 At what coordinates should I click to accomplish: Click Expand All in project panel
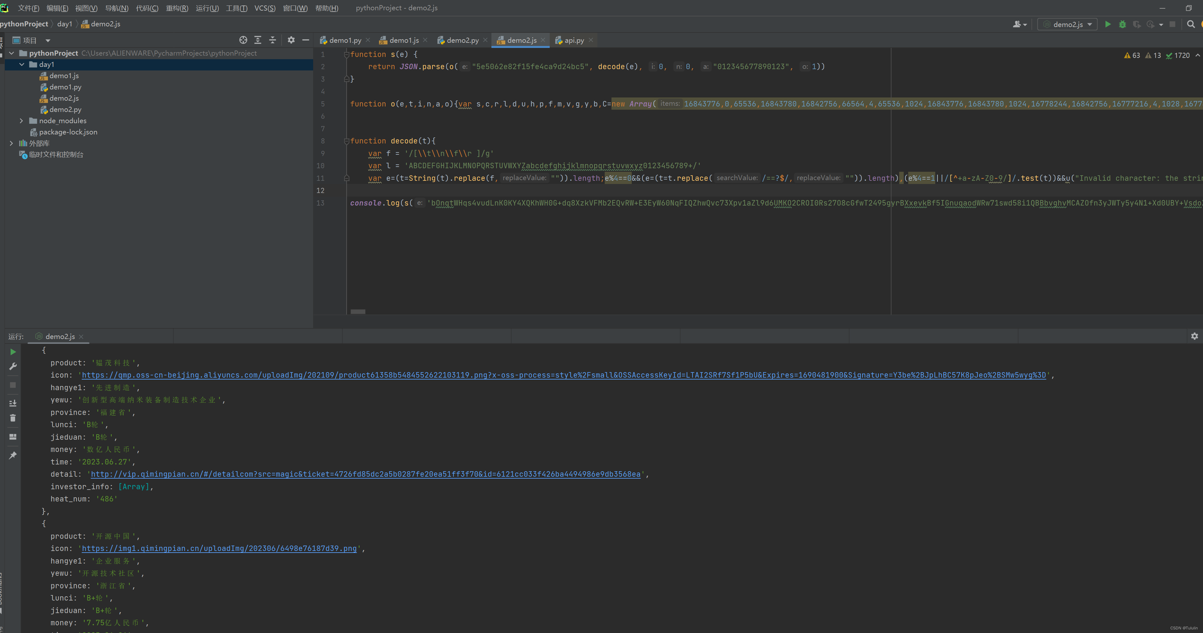point(257,40)
